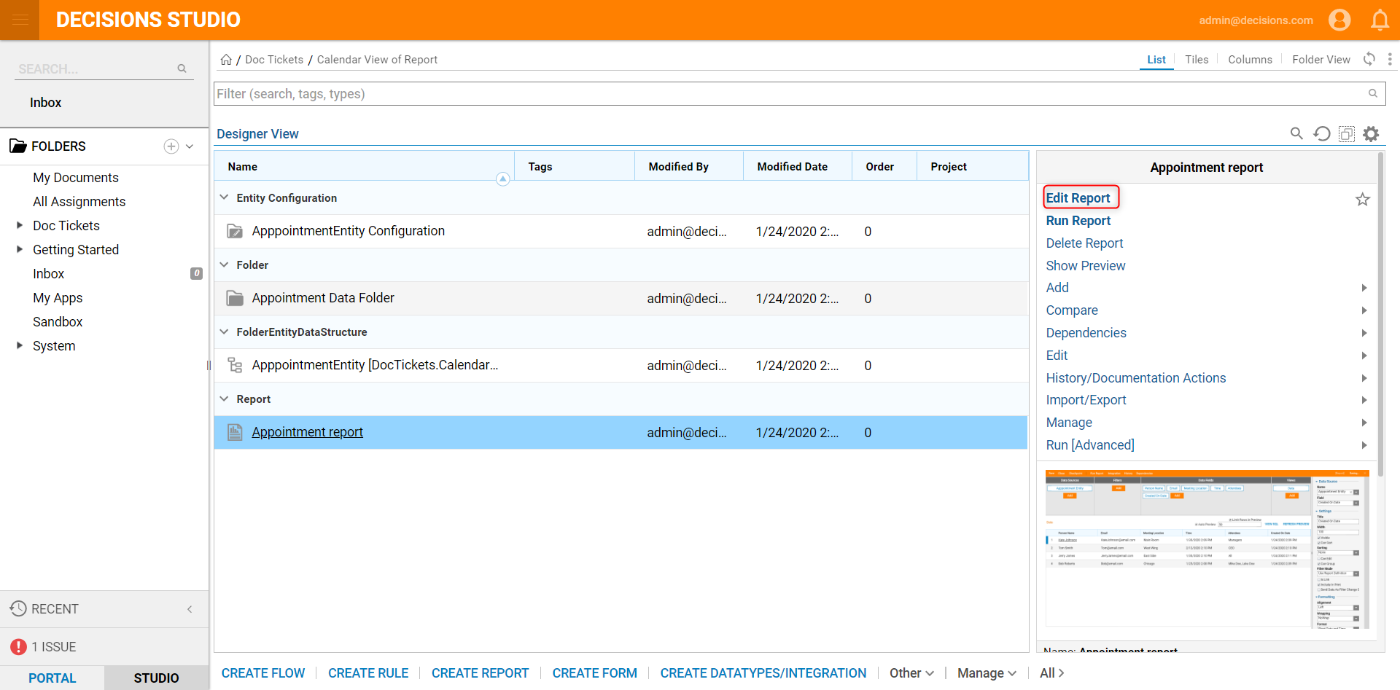Open the Run [Advanced] submenu
The width and height of the screenshot is (1400, 690).
(1207, 445)
